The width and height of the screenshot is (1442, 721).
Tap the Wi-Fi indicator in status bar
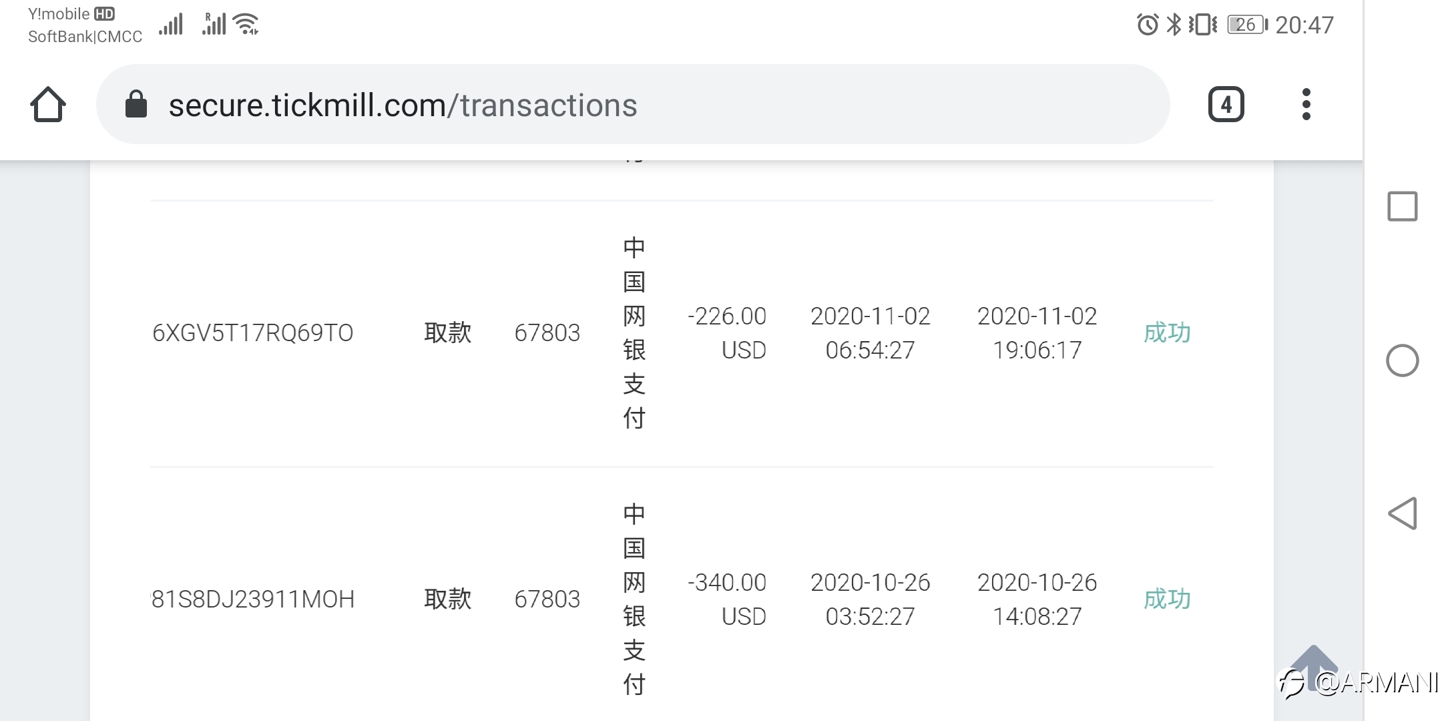(x=246, y=24)
